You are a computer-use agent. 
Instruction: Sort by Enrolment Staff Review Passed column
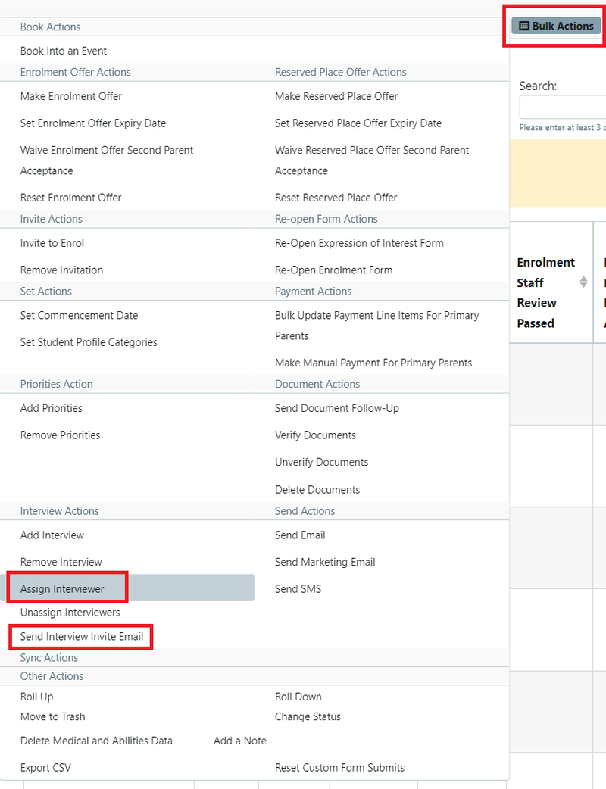point(583,282)
